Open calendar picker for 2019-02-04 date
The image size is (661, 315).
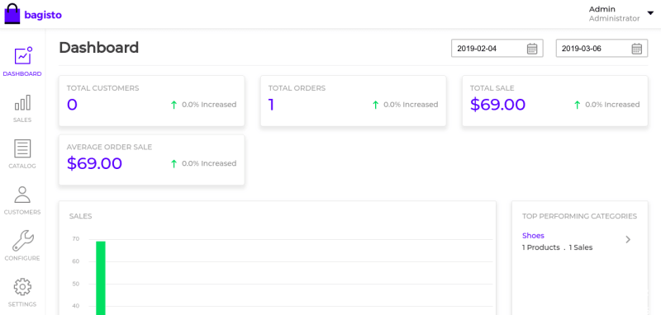pos(532,49)
